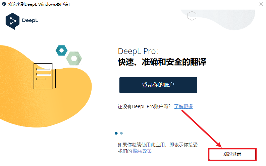
Task: Open the 隐私政策 privacy policy link
Action: (x=142, y=151)
